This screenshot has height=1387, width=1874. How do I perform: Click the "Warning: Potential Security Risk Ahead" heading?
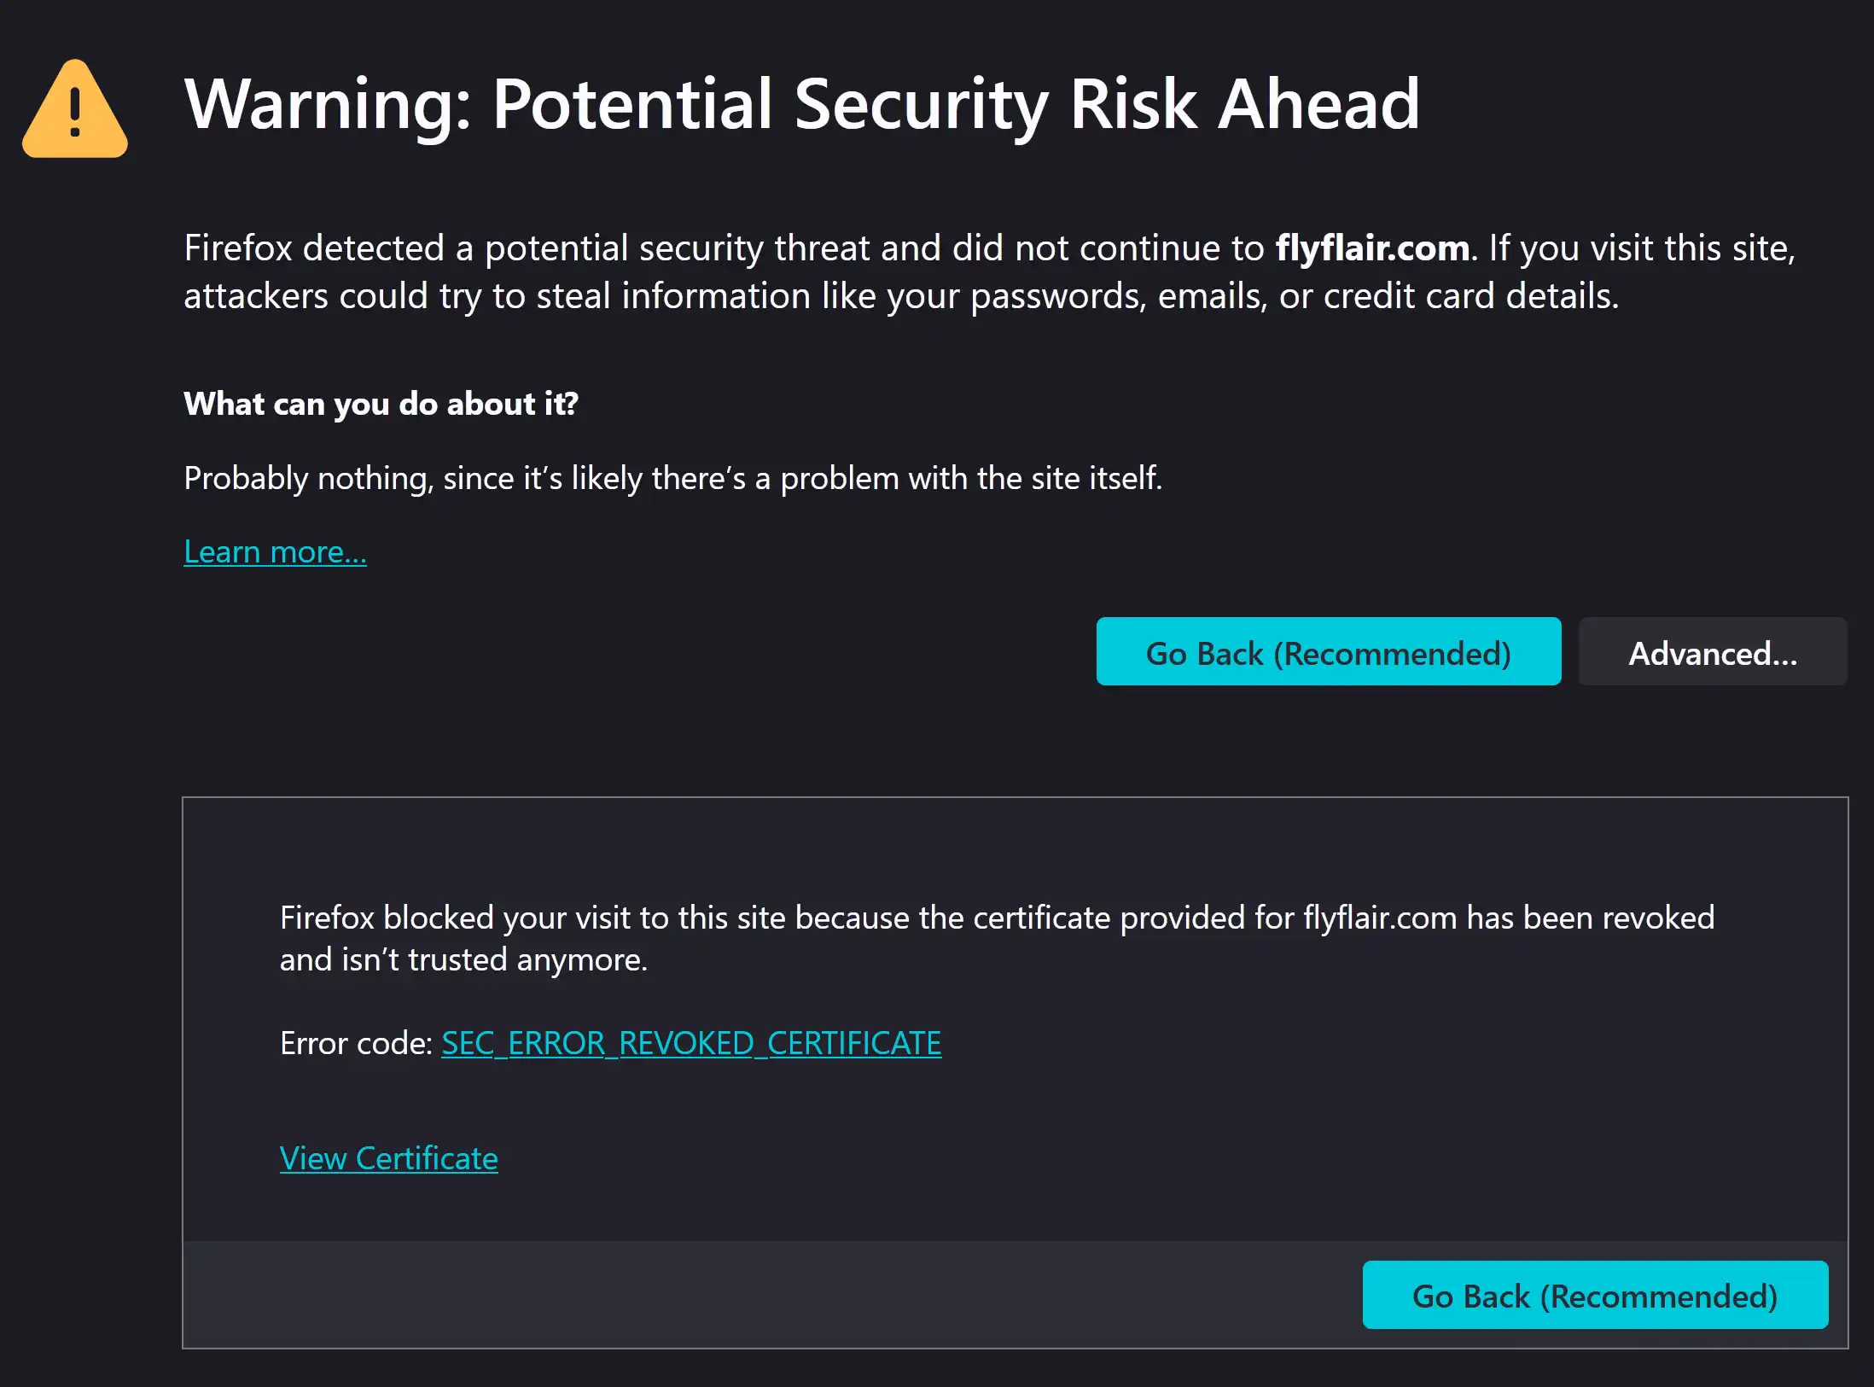(801, 104)
